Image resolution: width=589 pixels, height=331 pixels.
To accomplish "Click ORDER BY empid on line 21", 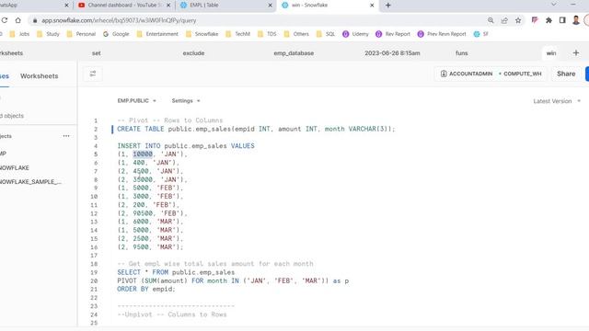I will 146,289.
